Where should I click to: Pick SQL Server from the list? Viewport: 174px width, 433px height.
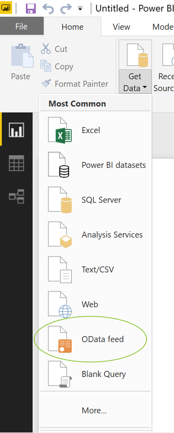click(101, 200)
